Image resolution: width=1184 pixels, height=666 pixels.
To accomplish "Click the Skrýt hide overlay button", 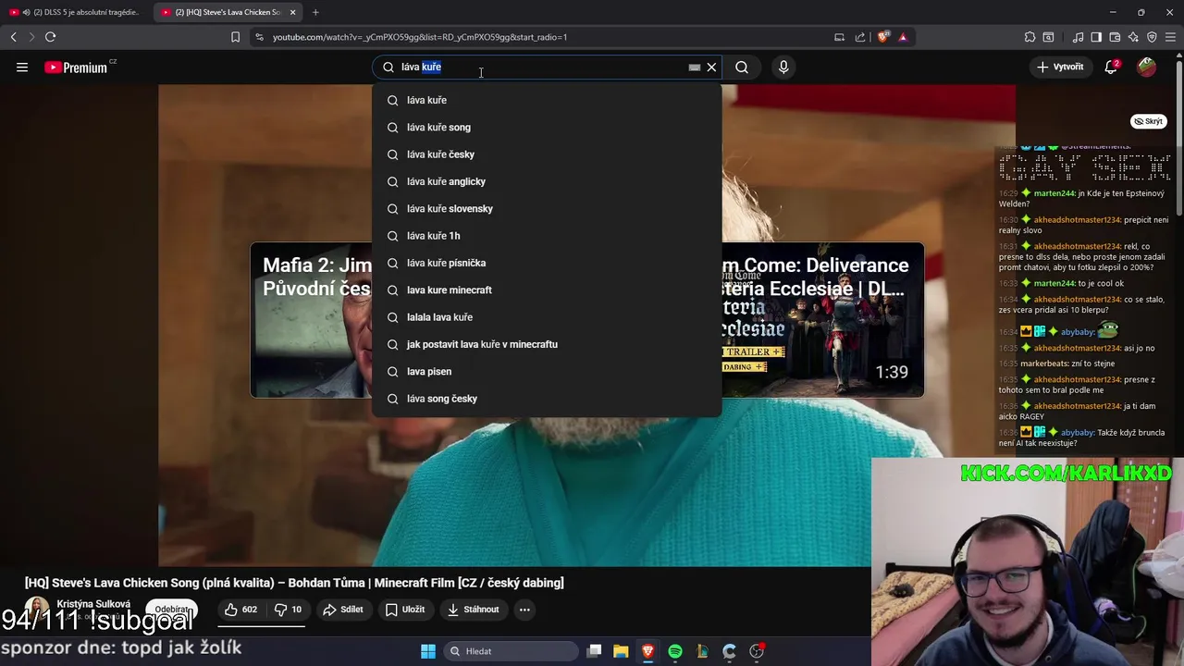I will click(x=1149, y=121).
